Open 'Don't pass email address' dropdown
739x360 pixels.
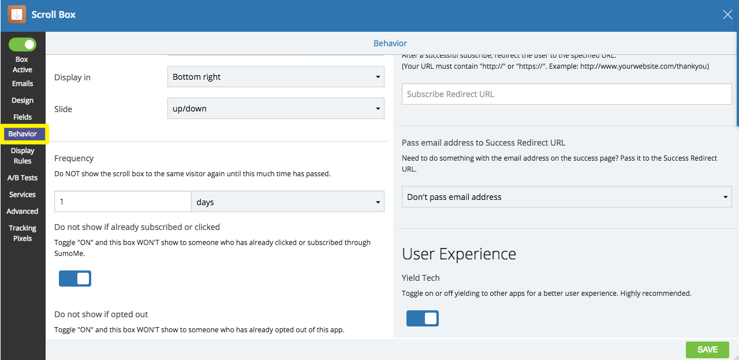566,197
